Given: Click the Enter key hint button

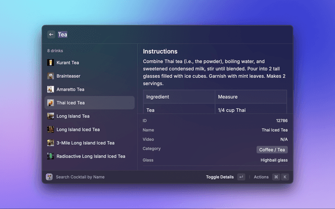Looking at the screenshot, I should (241, 177).
